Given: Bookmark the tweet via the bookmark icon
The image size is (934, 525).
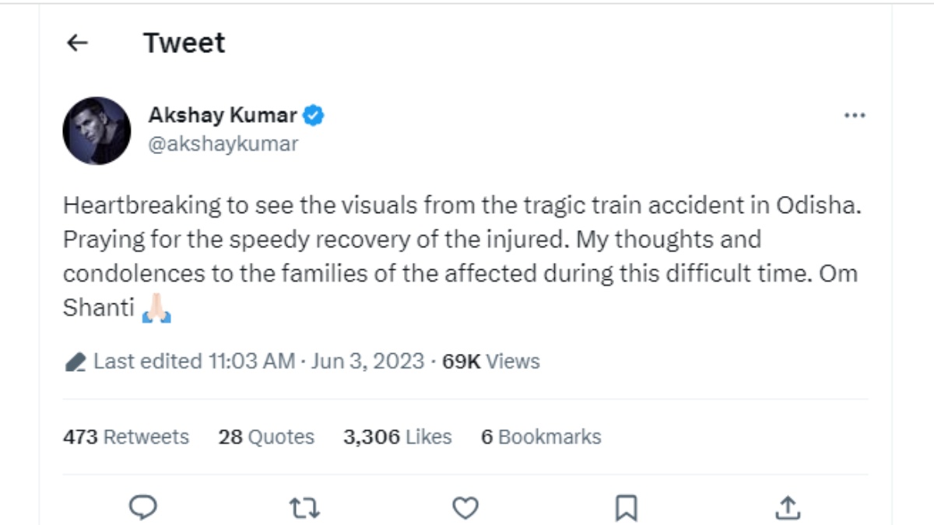Looking at the screenshot, I should click(x=625, y=508).
